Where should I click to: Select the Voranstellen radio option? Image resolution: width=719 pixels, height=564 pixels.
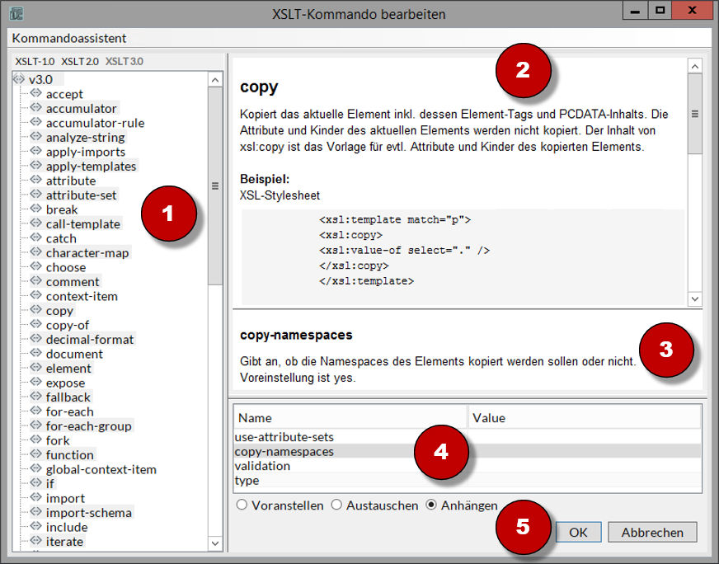242,505
